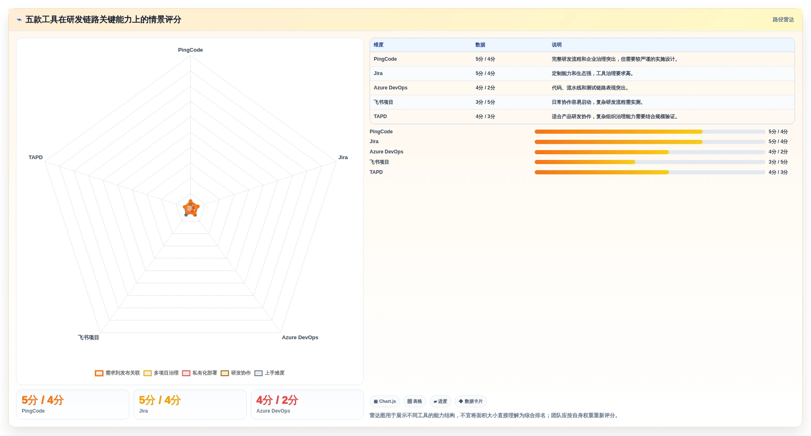The image size is (811, 436).
Task: Click the description 代码、流水线和测试链路表现突出。
Action: pos(591,88)
